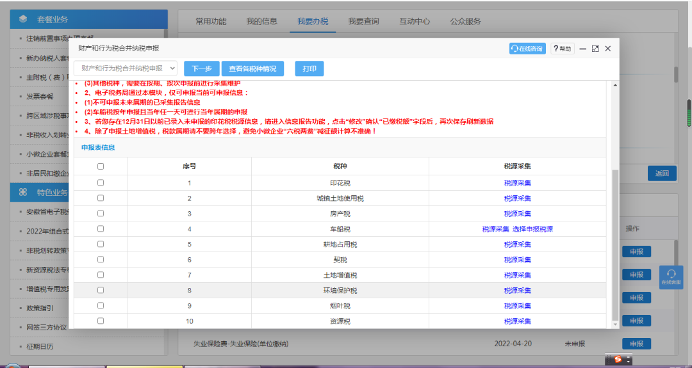Open the 互动中心 tab
This screenshot has height=368, width=692.
415,22
